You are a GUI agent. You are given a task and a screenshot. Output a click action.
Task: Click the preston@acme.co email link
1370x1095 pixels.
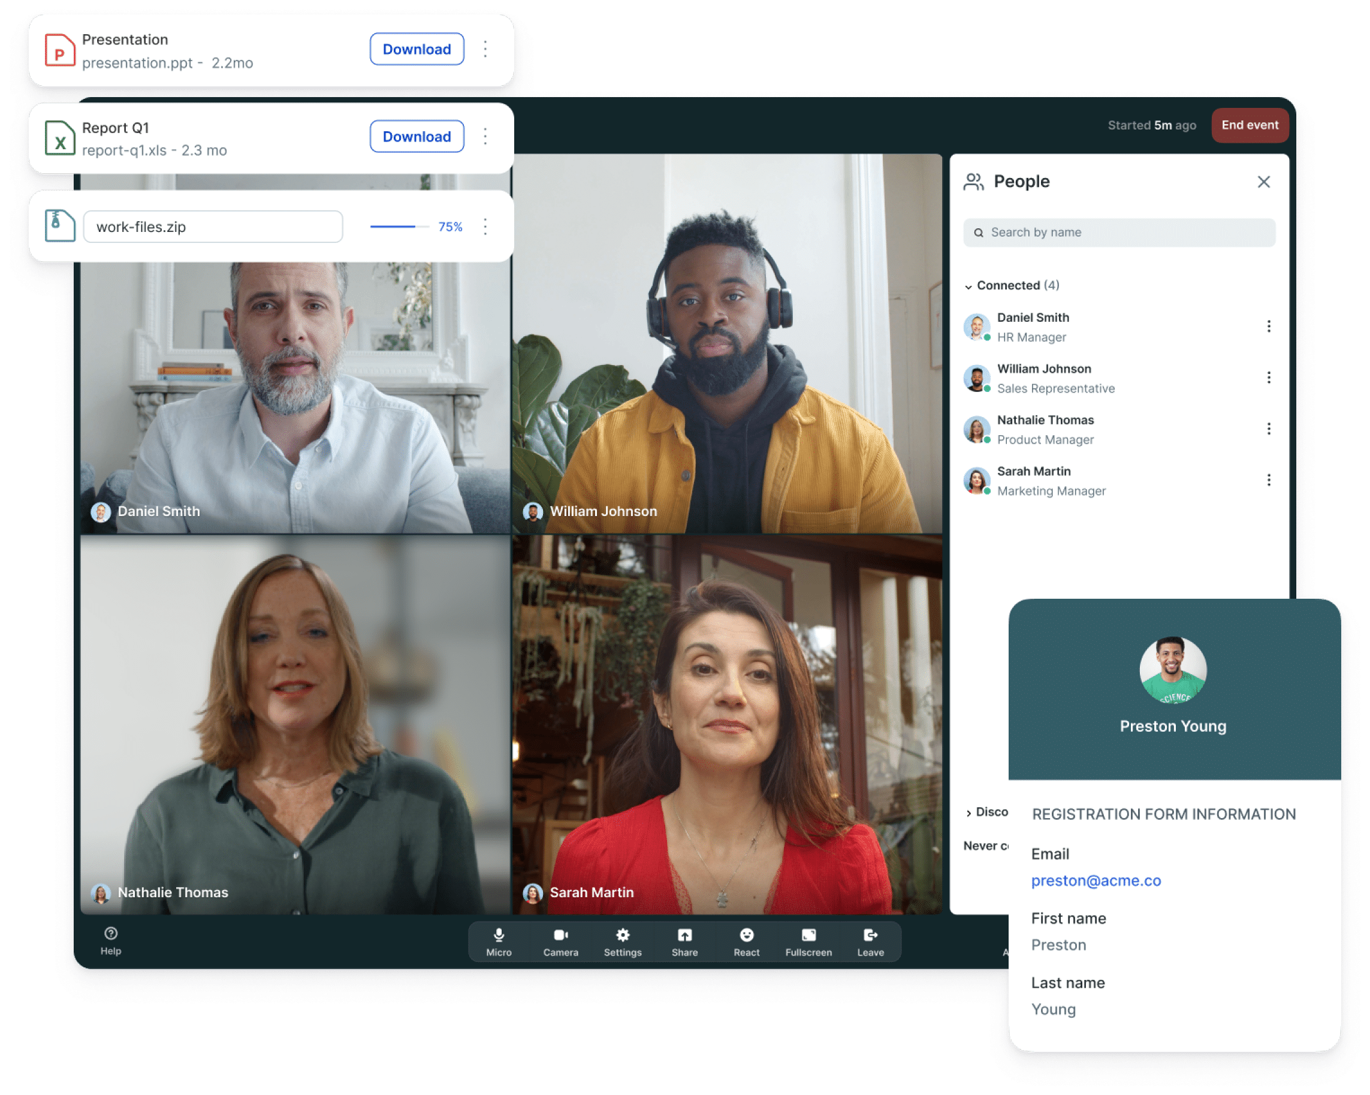click(x=1096, y=880)
